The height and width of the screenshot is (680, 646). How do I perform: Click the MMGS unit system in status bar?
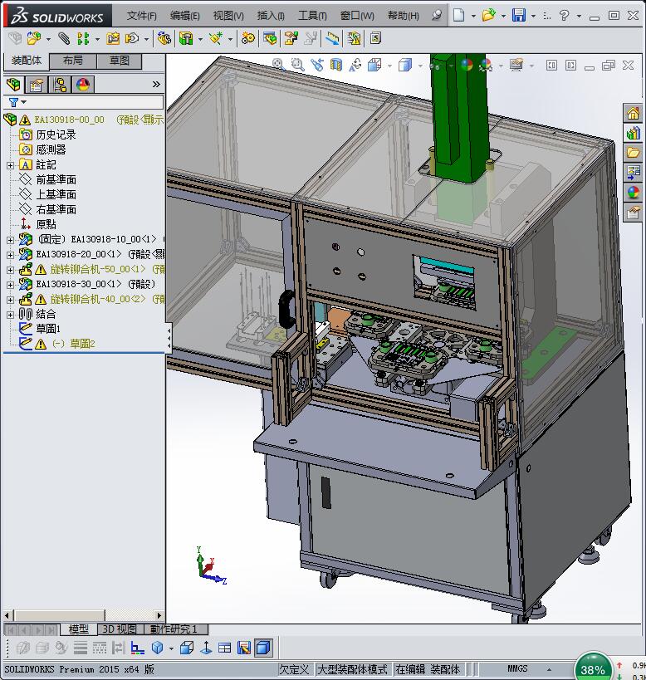click(517, 668)
